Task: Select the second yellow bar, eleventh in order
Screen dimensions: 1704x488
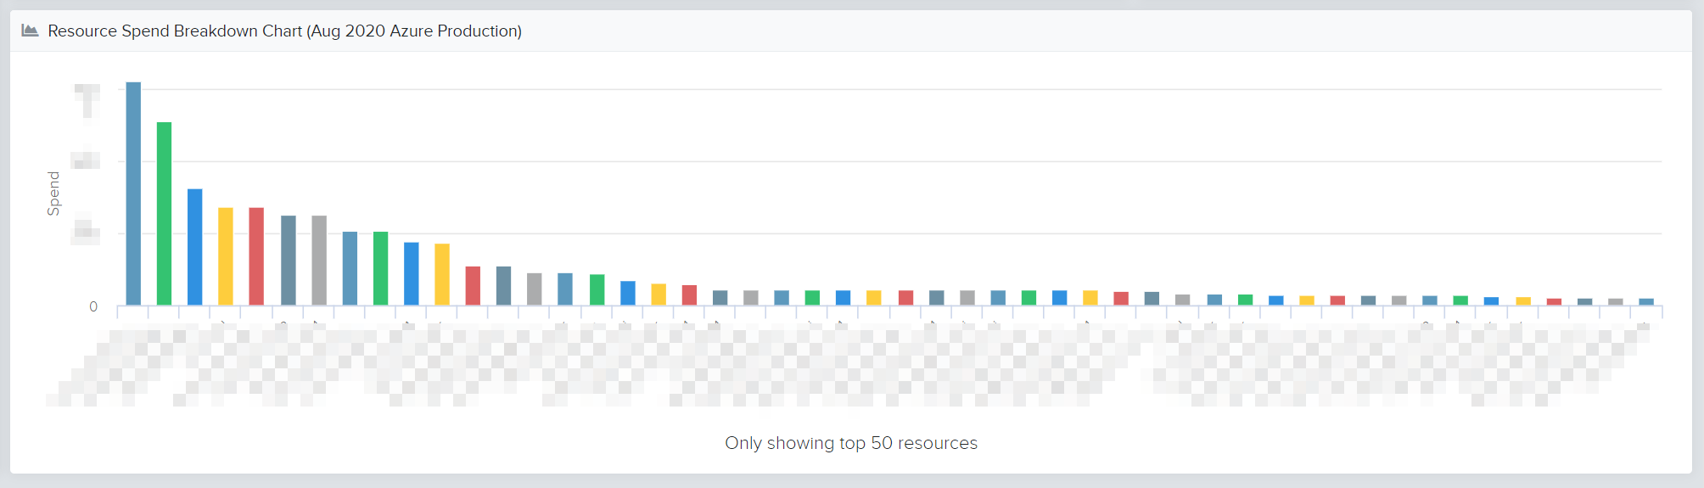Action: tap(442, 274)
